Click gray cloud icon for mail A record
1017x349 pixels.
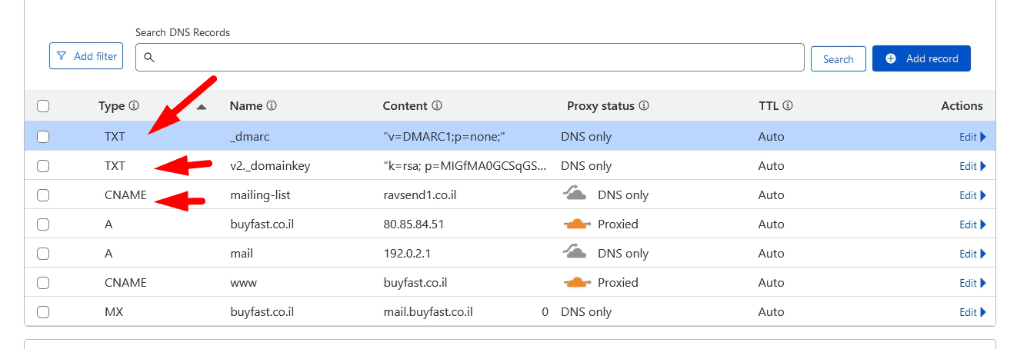pos(575,253)
